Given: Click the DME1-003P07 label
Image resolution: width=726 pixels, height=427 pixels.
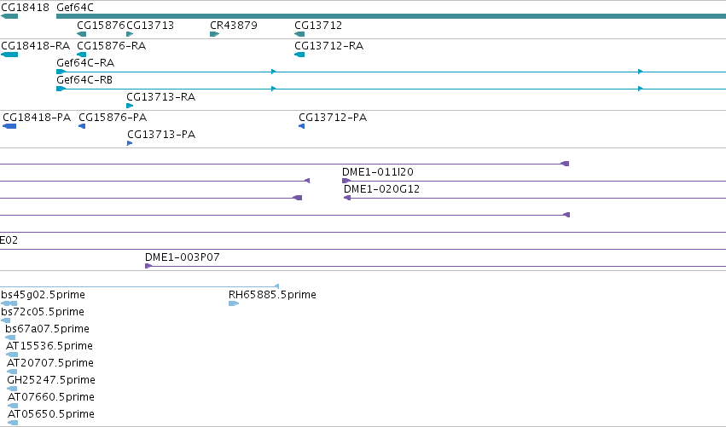Looking at the screenshot, I should [x=183, y=257].
